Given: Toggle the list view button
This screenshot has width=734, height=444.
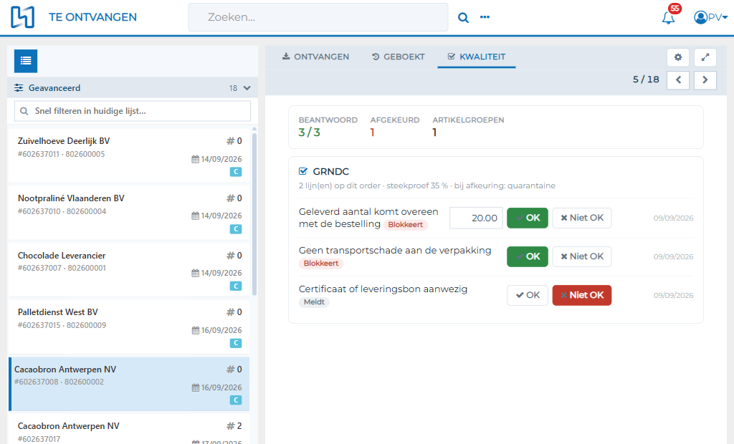Looking at the screenshot, I should click(x=26, y=61).
